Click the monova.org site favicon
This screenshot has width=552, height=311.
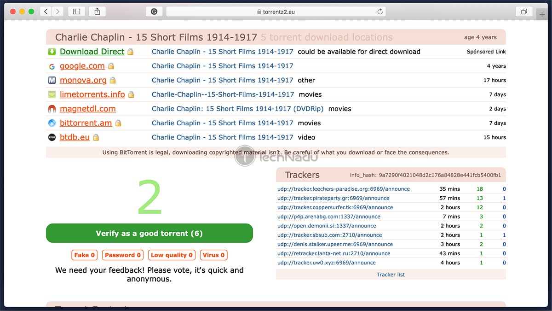tap(52, 80)
